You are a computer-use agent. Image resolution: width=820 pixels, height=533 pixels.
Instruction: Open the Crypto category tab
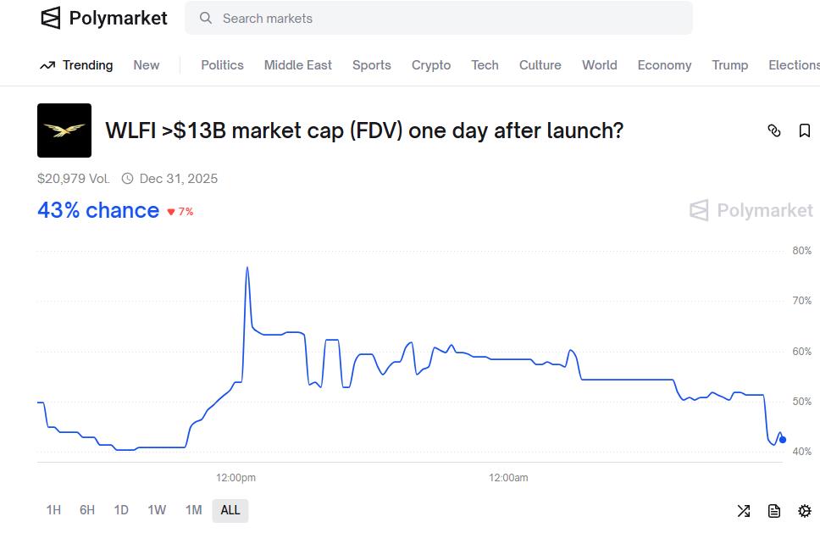tap(431, 65)
